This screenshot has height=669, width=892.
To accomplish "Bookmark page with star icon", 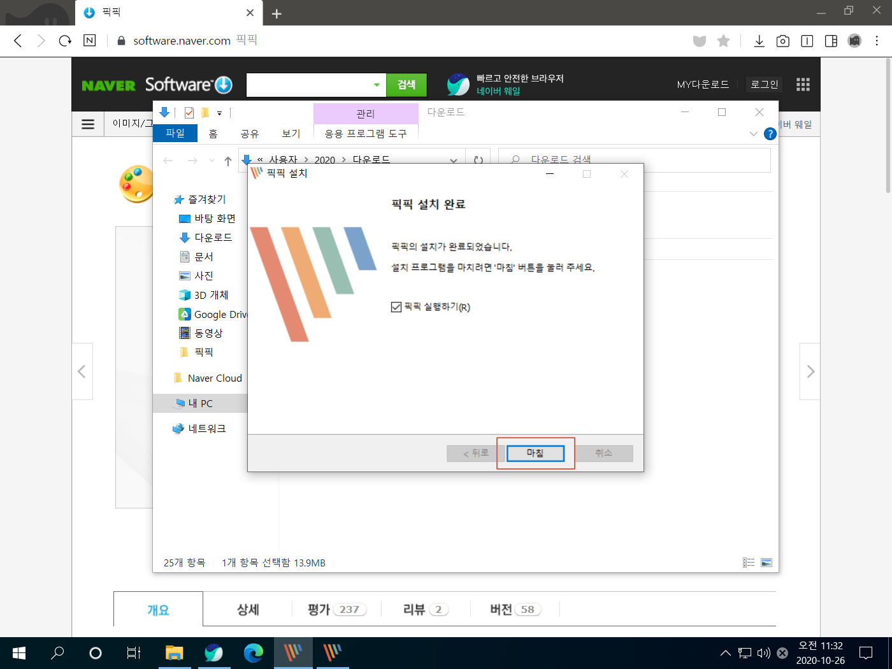I will 723,41.
